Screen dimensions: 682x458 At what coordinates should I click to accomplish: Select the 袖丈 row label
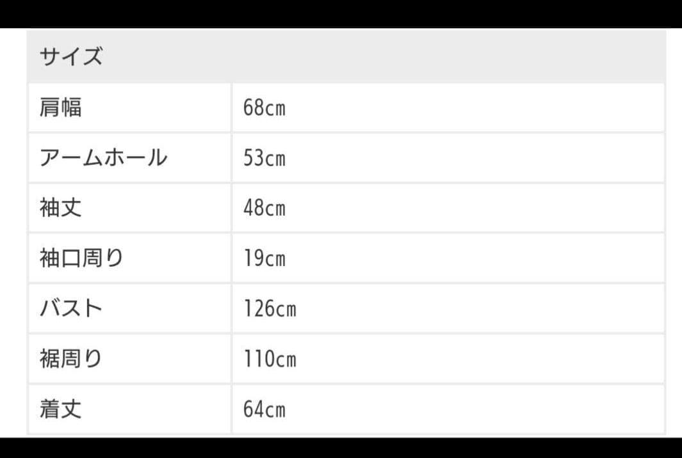click(61, 208)
